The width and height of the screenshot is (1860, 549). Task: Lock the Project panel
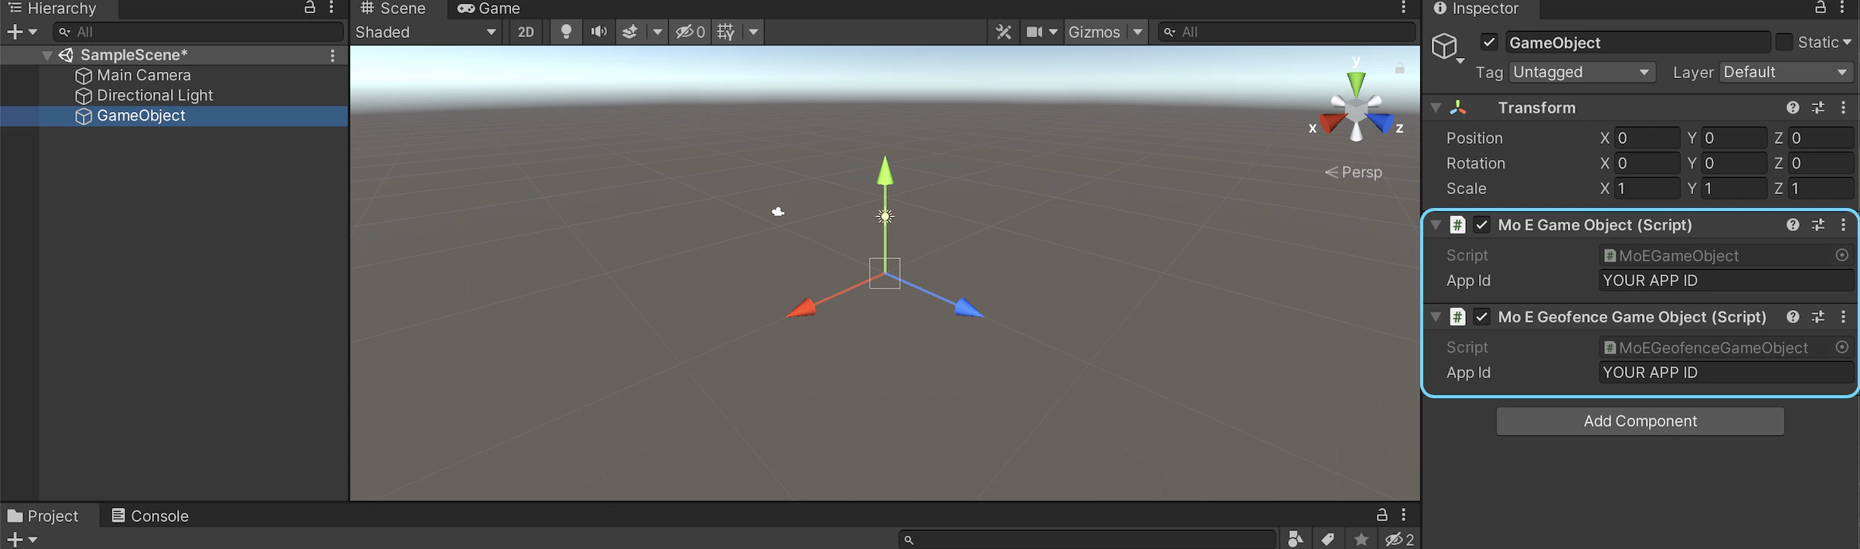pyautogui.click(x=1381, y=514)
